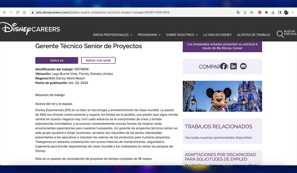Open the translate page icon

pos(238,12)
